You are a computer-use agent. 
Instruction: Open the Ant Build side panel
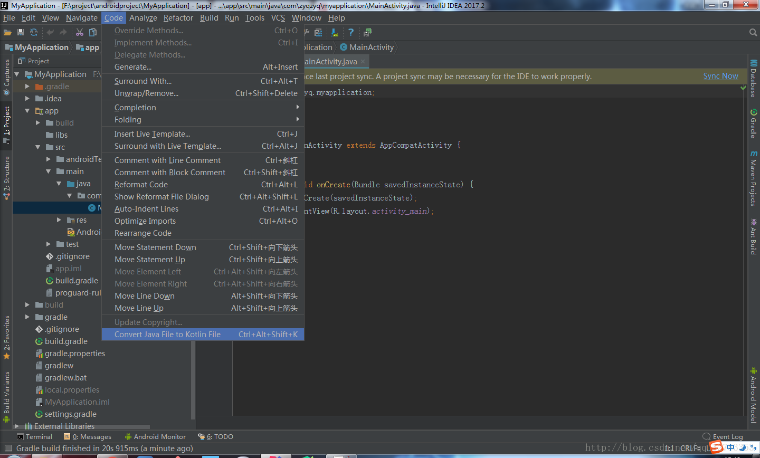coord(754,237)
